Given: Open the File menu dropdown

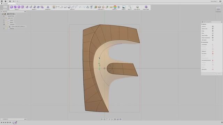Looking at the screenshot, I should pyautogui.click(x=6, y=1).
